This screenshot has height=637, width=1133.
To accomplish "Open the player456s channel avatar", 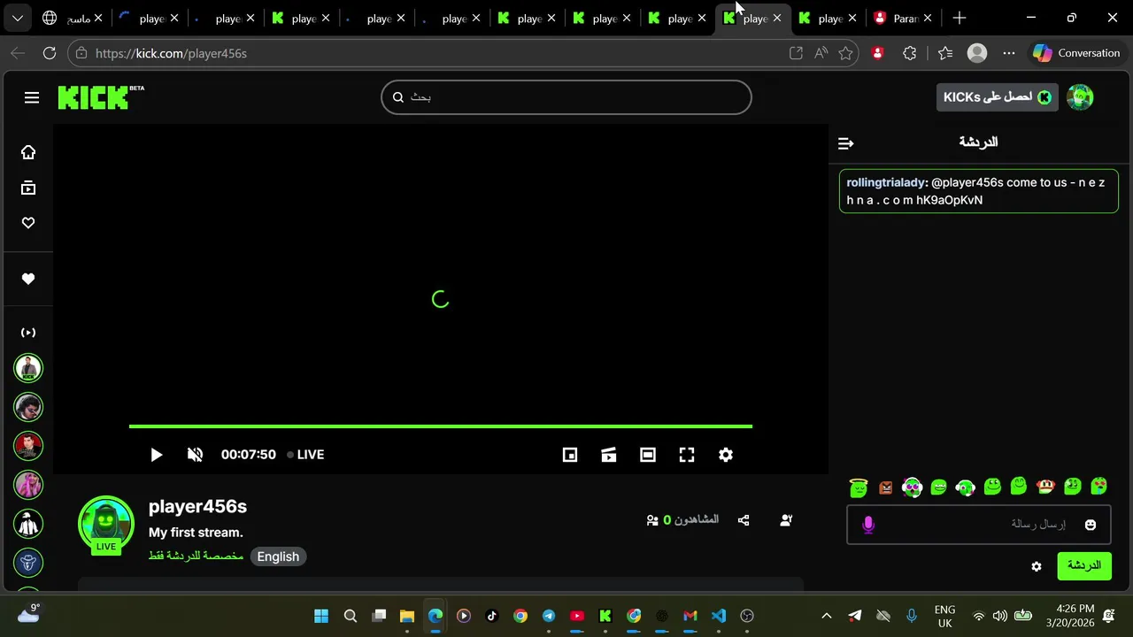I will click(106, 524).
